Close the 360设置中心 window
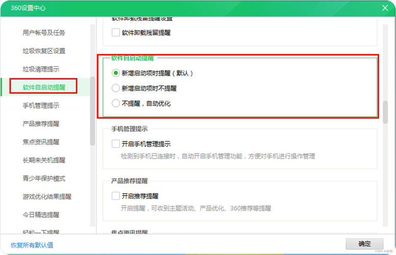The width and height of the screenshot is (396, 255). tap(385, 8)
